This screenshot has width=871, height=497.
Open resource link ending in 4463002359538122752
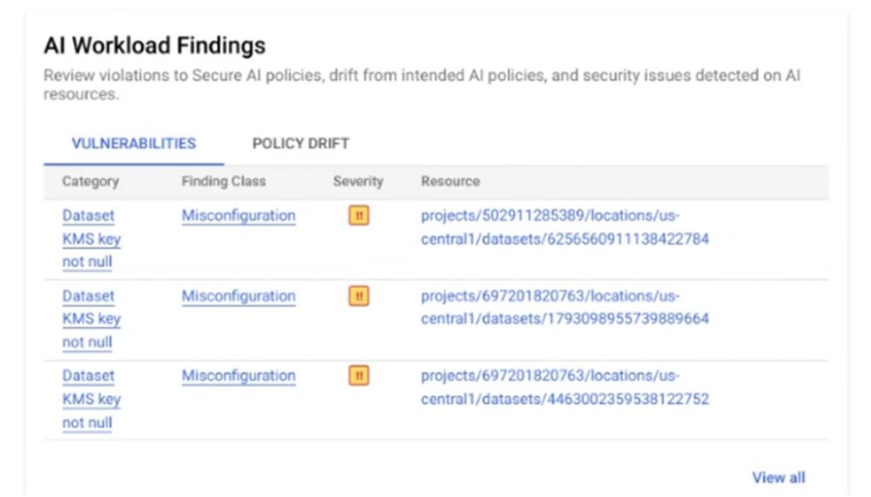pos(564,387)
